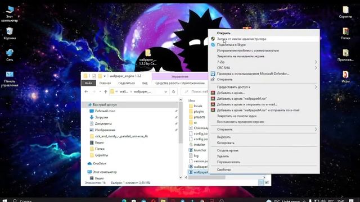Select the Игры desktop folder icon
Image resolution: width=360 pixels, height=202 pixels.
pyautogui.click(x=345, y=77)
